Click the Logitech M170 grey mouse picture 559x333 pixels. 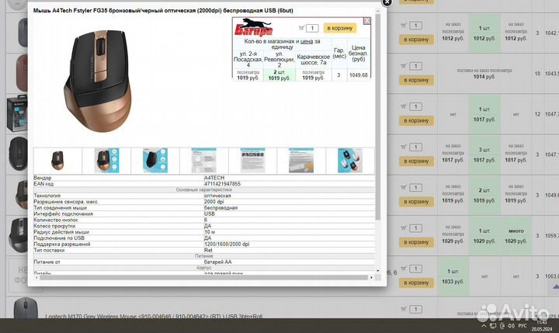[x=17, y=312]
